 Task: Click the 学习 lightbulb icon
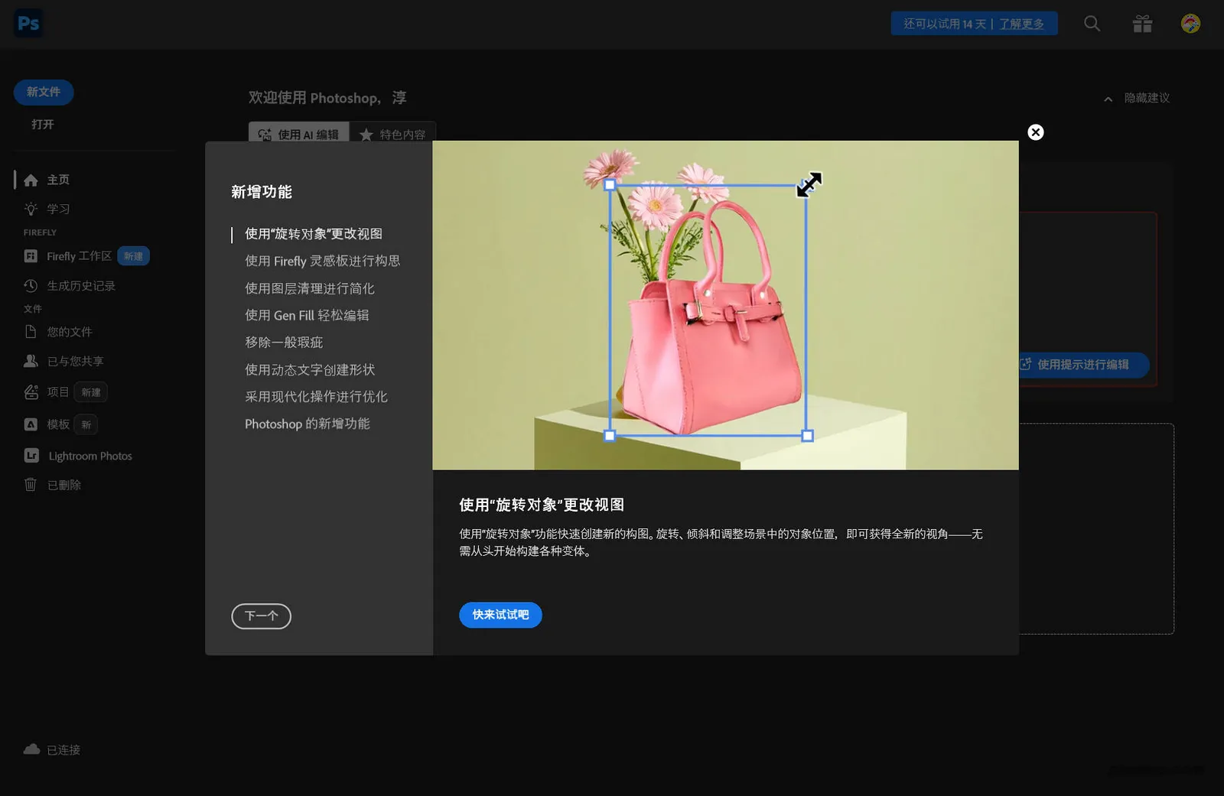click(31, 209)
